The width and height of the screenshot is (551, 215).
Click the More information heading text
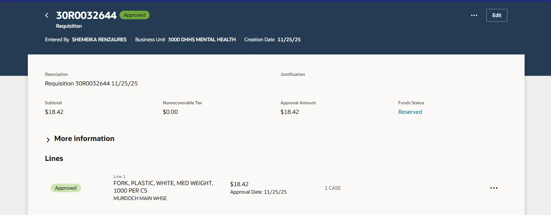coord(84,138)
